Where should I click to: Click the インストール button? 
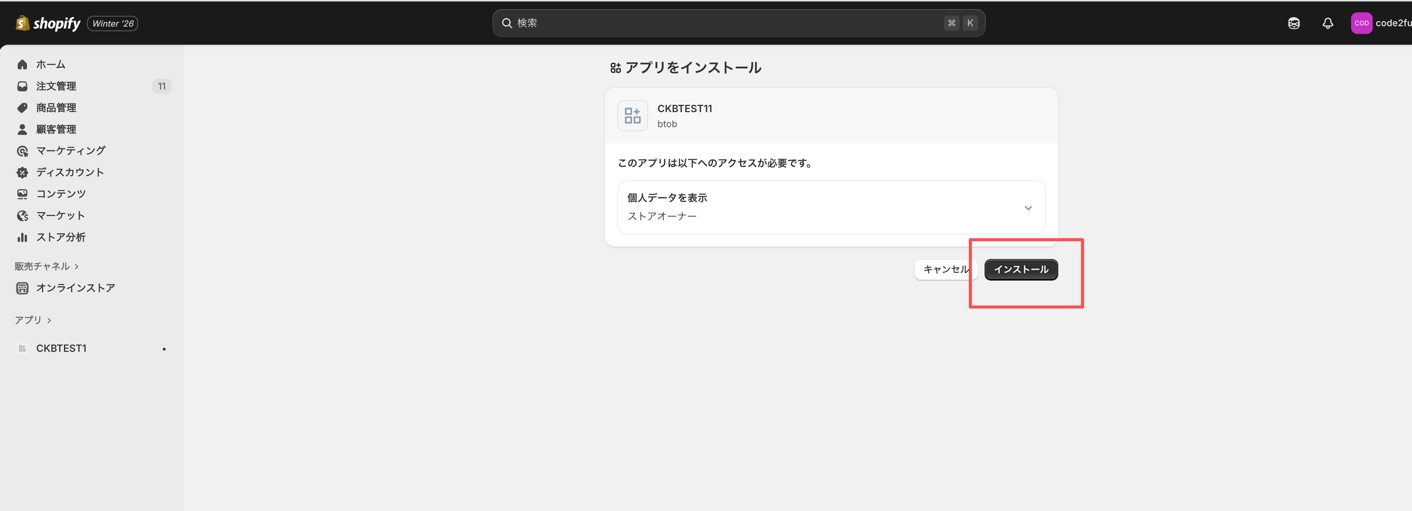[1020, 269]
